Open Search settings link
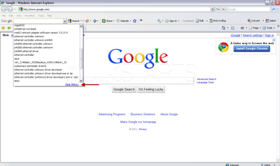 pyautogui.click(x=252, y=35)
